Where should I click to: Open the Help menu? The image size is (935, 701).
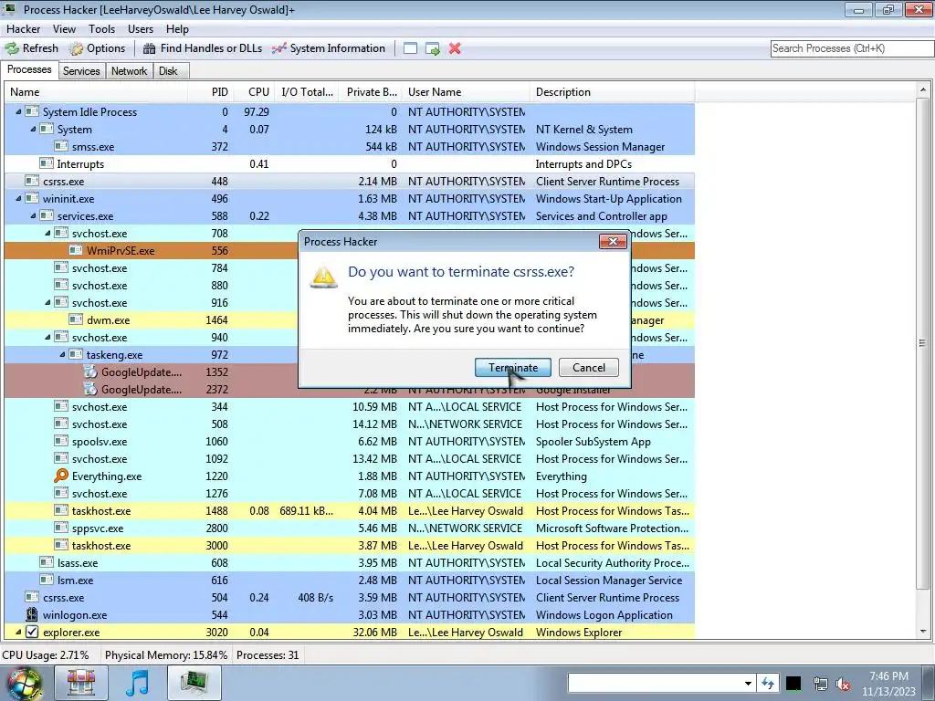click(177, 28)
